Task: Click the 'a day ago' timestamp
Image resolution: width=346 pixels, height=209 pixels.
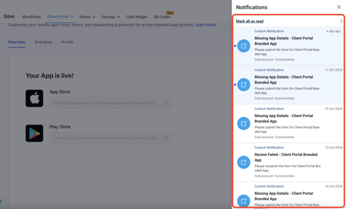Action: click(334, 31)
